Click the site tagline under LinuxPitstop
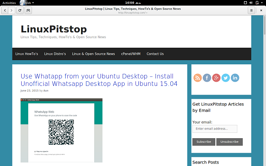 (x=63, y=37)
